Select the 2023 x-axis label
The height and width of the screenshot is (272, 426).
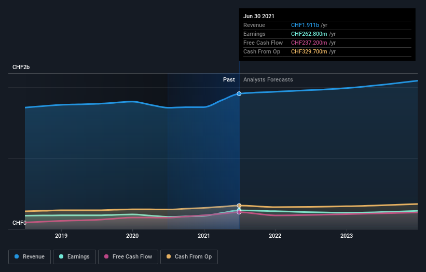tap(347, 236)
